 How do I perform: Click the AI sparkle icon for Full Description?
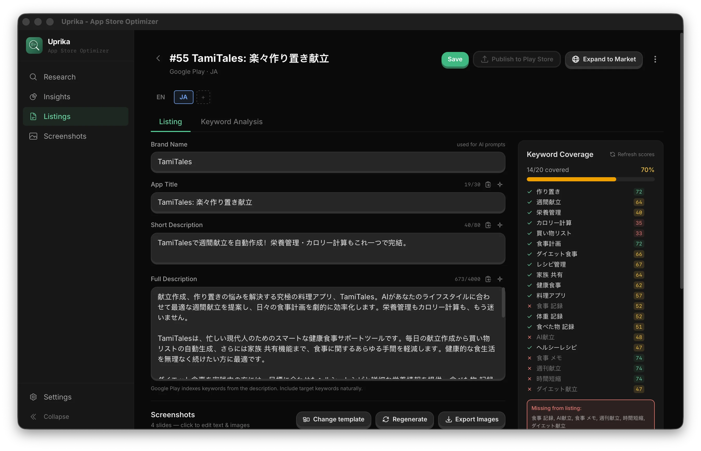coord(500,279)
